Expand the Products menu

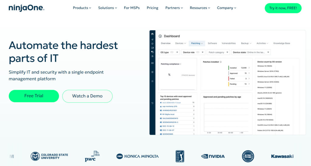[x=82, y=8]
